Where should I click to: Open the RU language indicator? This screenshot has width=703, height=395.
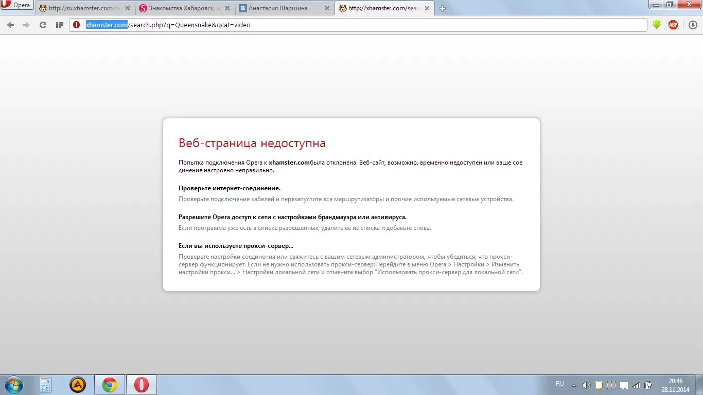pyautogui.click(x=560, y=384)
